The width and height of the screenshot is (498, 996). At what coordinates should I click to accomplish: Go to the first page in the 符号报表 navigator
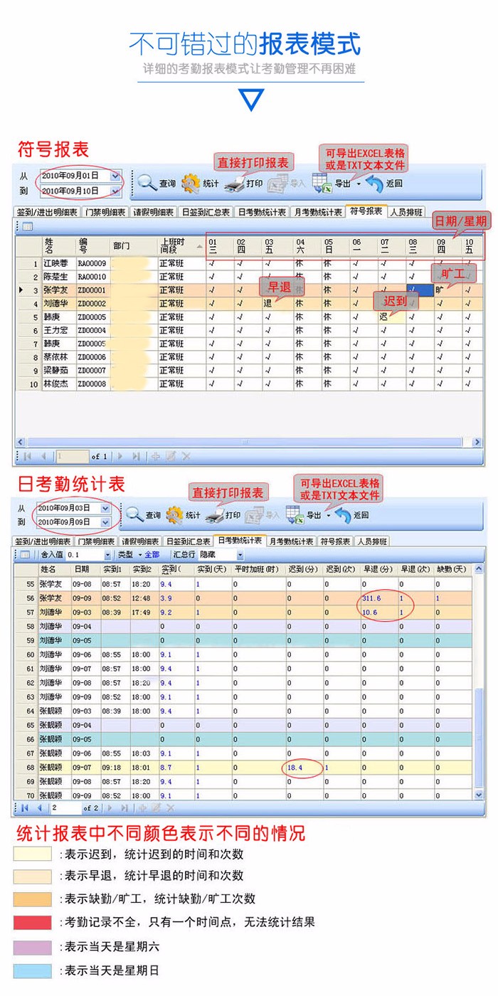(27, 456)
